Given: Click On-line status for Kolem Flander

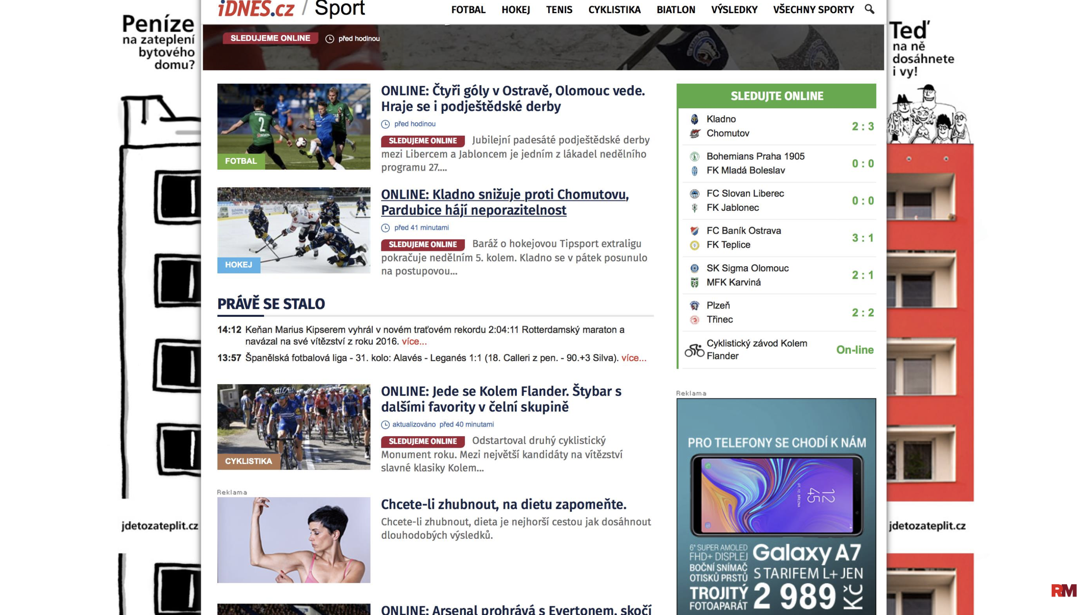Looking at the screenshot, I should [x=855, y=350].
